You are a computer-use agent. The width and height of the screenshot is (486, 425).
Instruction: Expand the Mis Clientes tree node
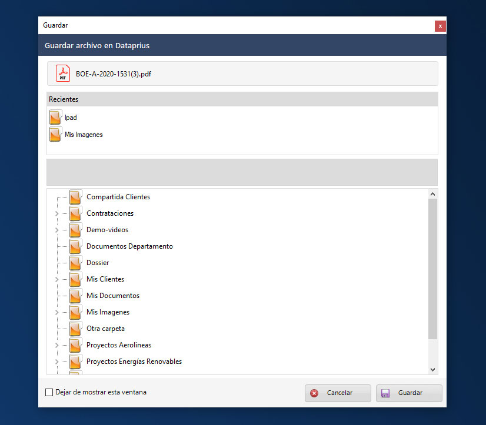(x=56, y=279)
